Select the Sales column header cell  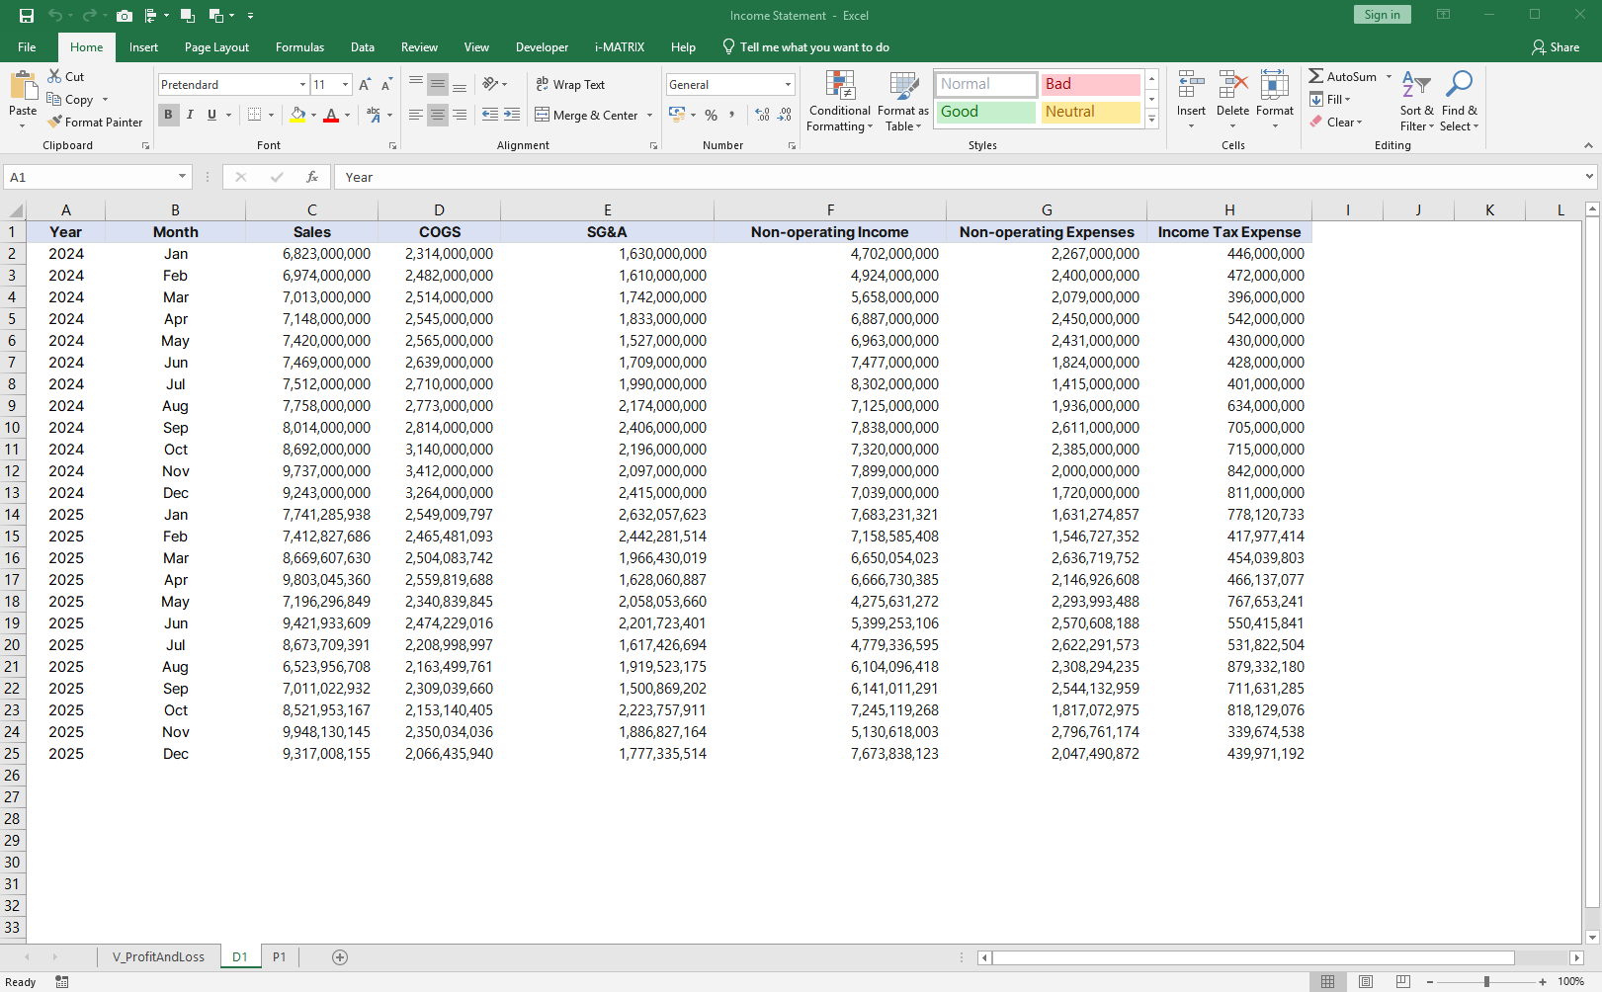click(311, 232)
